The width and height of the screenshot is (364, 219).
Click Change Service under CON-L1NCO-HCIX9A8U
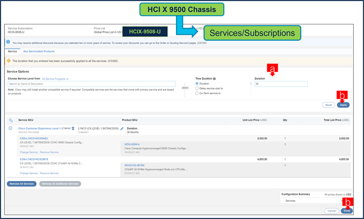[x=29, y=152]
